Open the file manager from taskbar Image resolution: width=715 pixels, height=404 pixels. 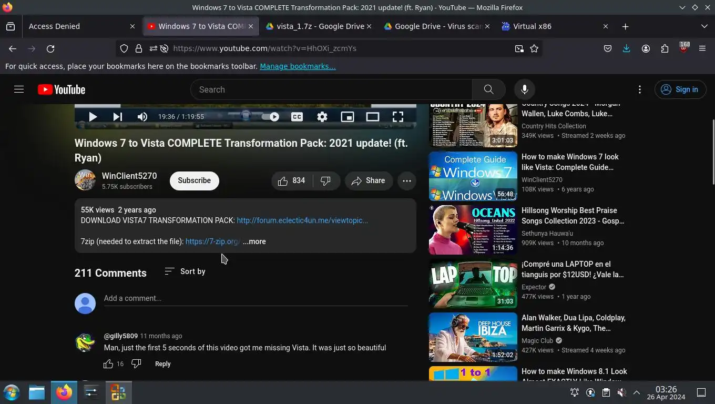[36, 392]
